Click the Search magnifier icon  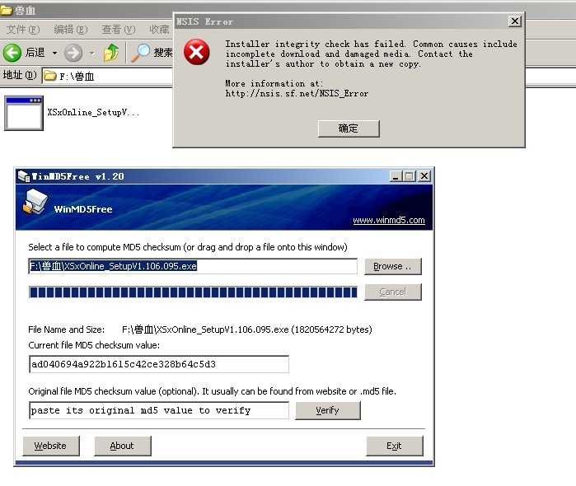[141, 53]
